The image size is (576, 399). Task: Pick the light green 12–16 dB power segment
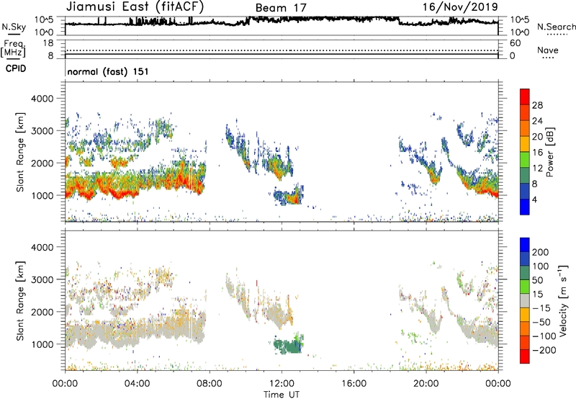525,160
